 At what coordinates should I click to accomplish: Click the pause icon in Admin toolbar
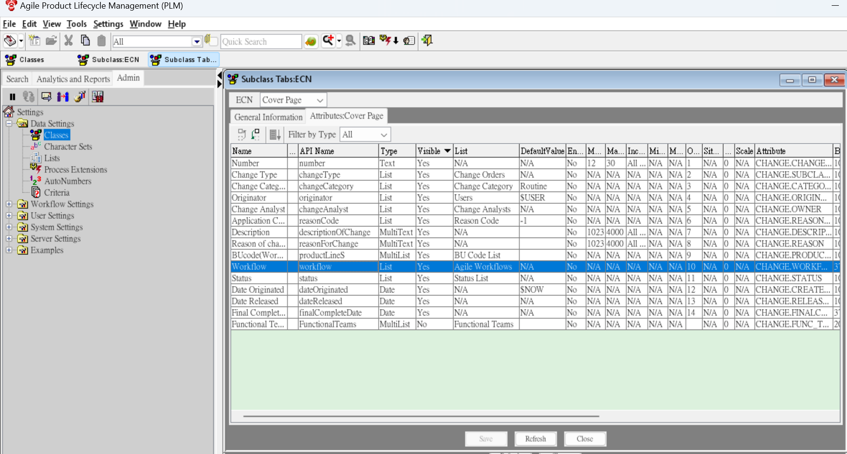pyautogui.click(x=12, y=97)
